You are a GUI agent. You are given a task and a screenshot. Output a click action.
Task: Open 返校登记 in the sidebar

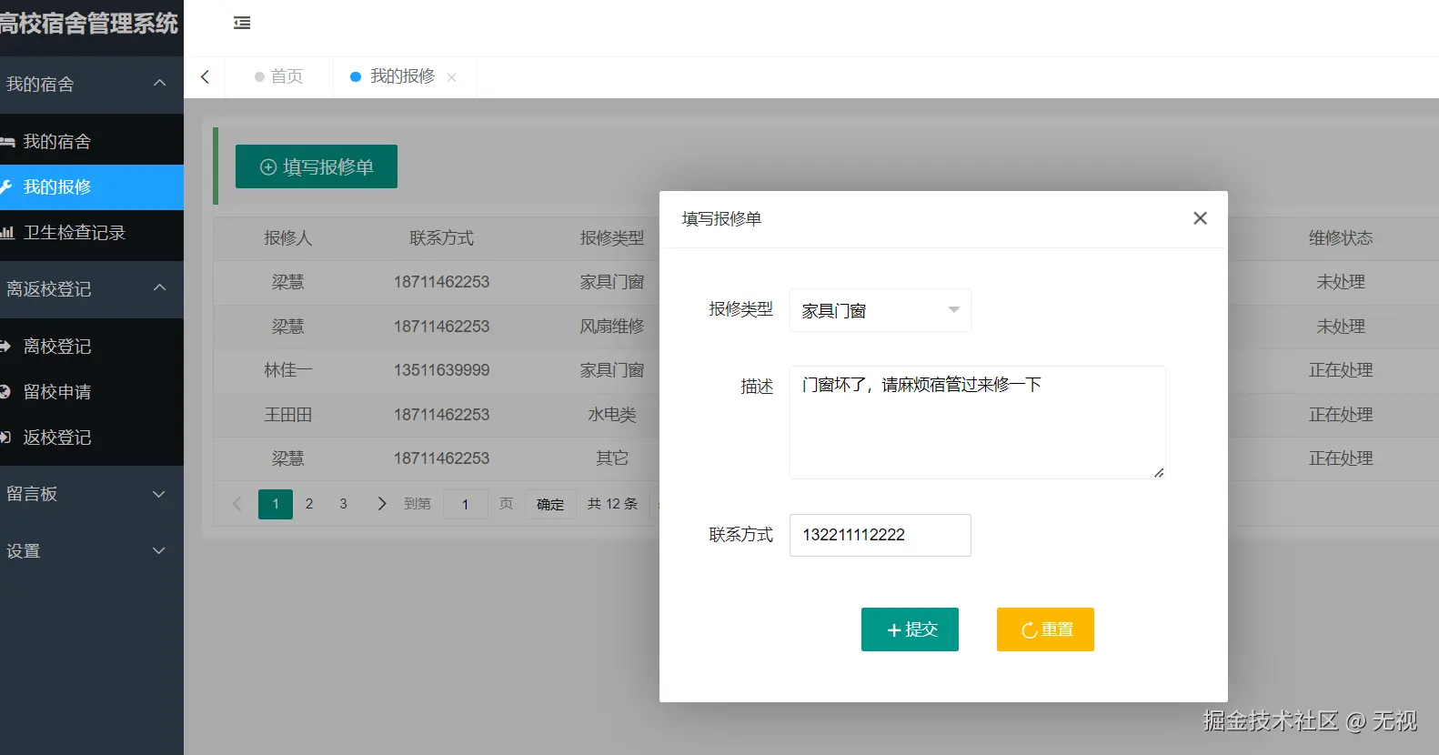(92, 438)
